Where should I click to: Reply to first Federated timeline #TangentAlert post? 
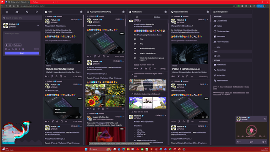click(x=173, y=76)
